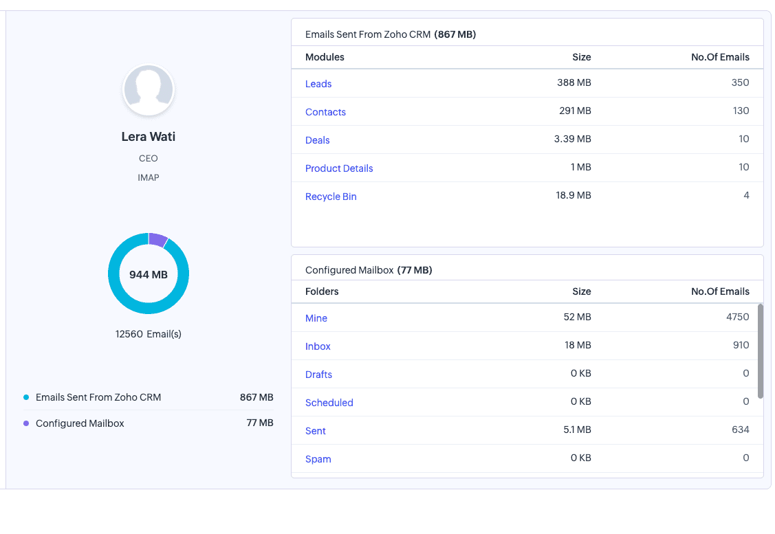Image resolution: width=775 pixels, height=534 pixels.
Task: Open the Inbox folder link
Action: coord(318,346)
